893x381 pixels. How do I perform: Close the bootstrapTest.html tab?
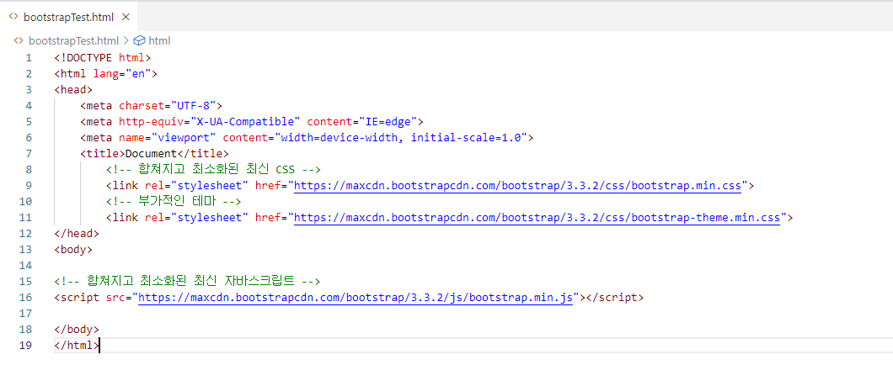tap(126, 17)
